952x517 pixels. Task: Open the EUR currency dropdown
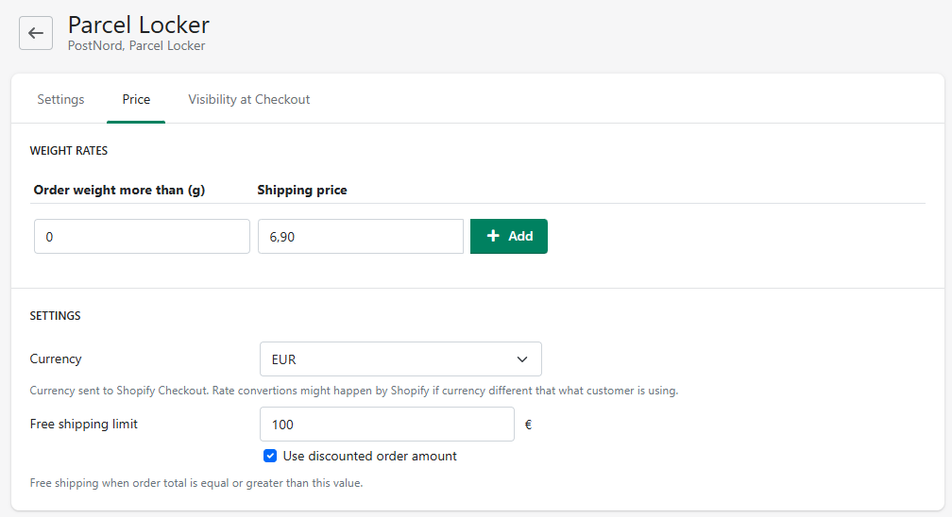[400, 359]
